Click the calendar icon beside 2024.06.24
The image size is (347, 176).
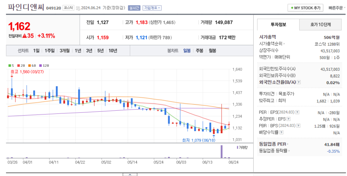(x=78, y=8)
